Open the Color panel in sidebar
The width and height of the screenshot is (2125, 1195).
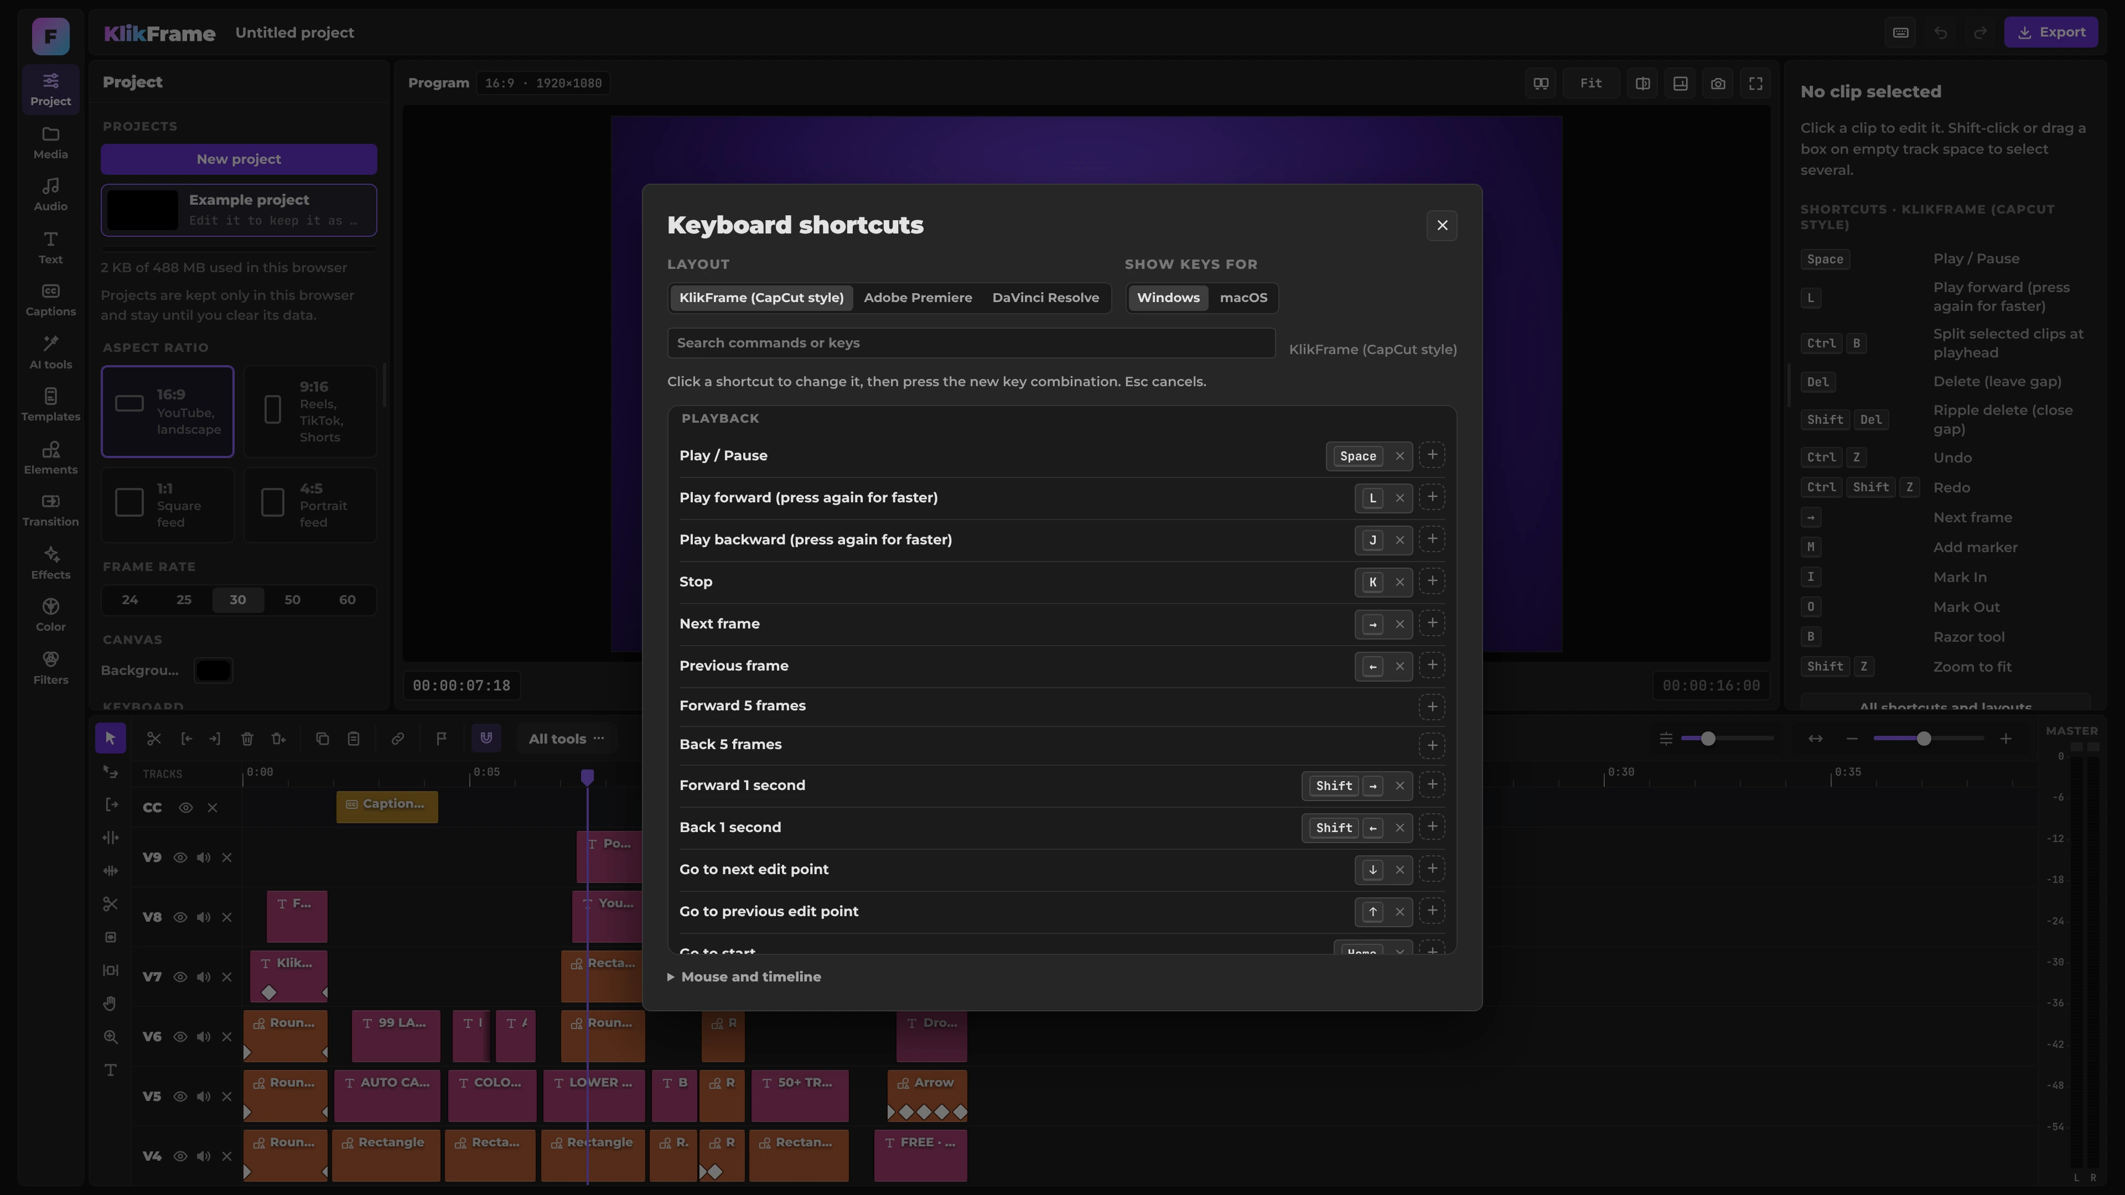coord(50,615)
